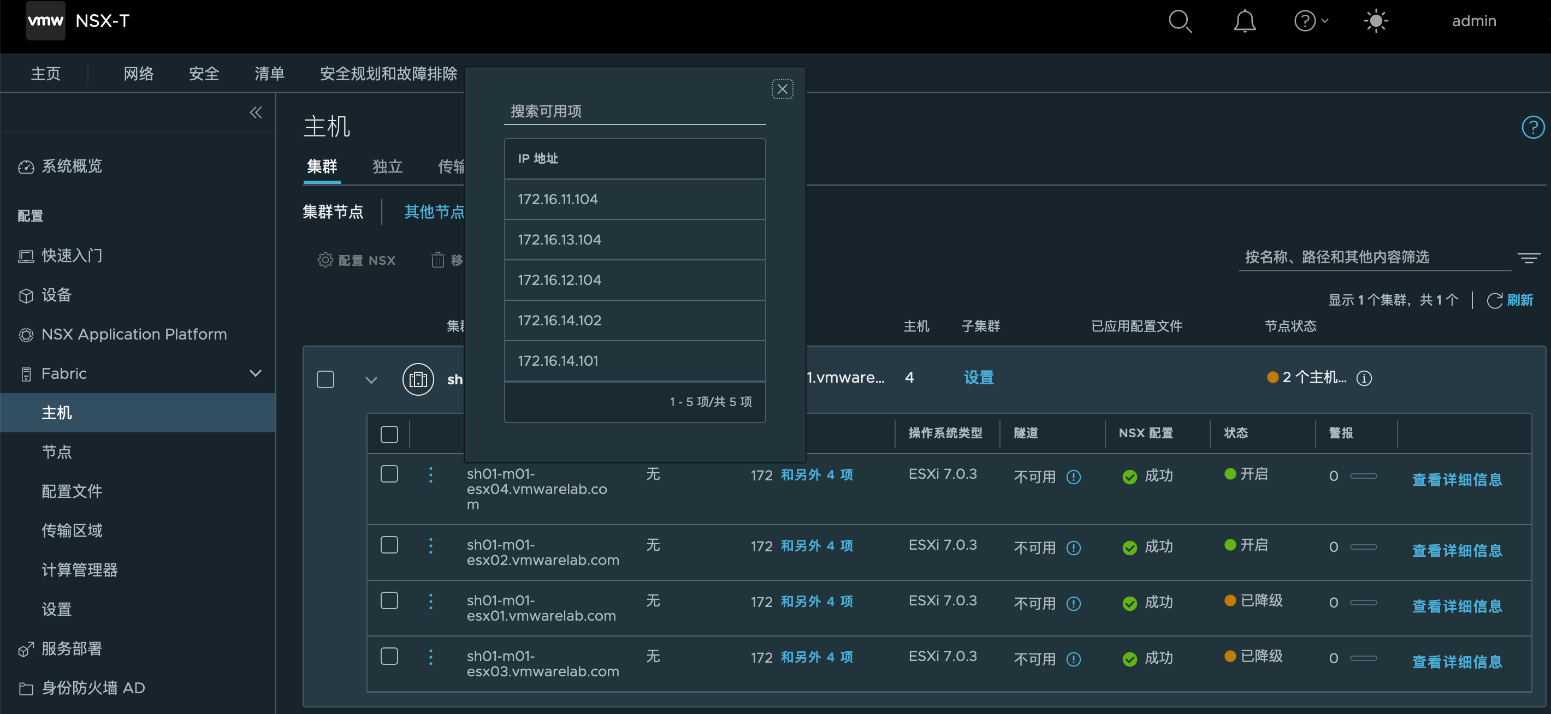Open 系统概览 in sidebar
The width and height of the screenshot is (1551, 714).
(x=60, y=166)
